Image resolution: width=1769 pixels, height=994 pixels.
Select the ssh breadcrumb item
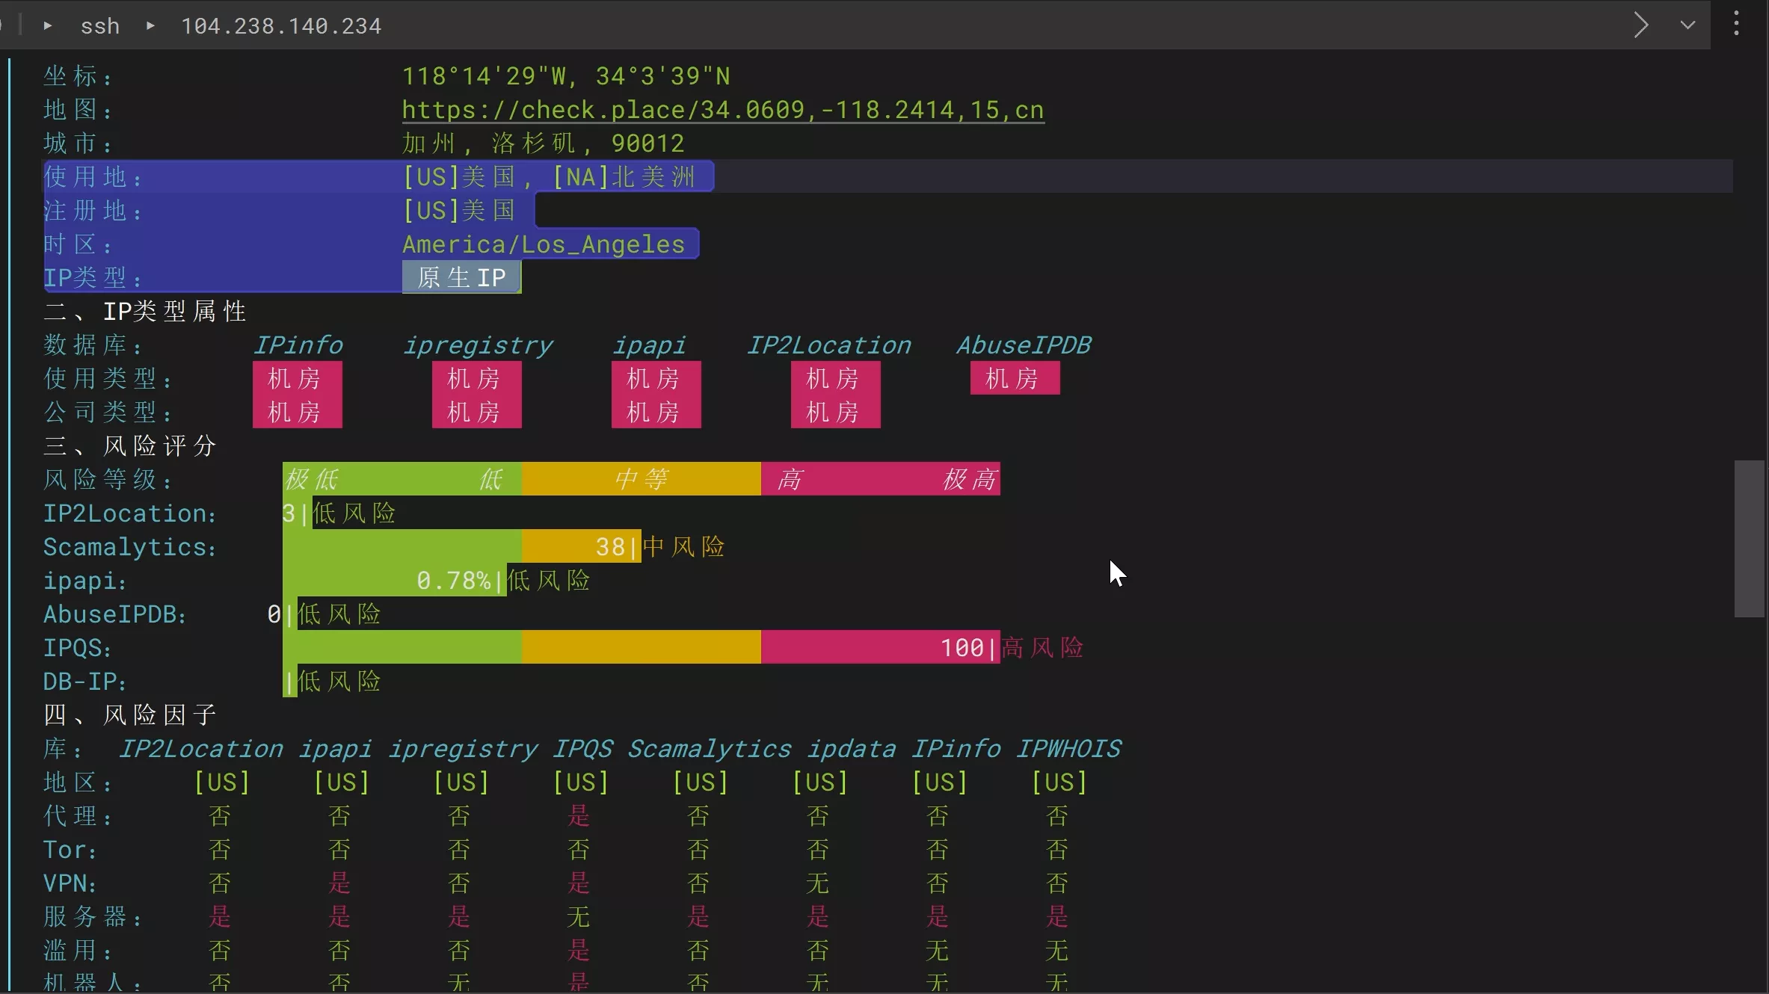[100, 26]
